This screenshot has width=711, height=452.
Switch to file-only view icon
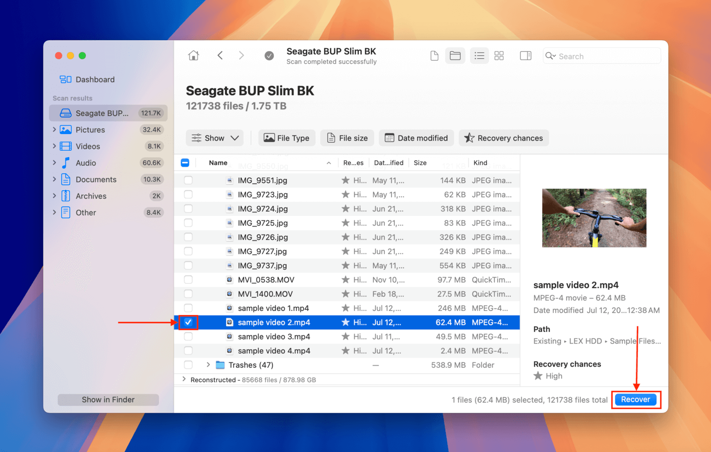click(x=435, y=56)
